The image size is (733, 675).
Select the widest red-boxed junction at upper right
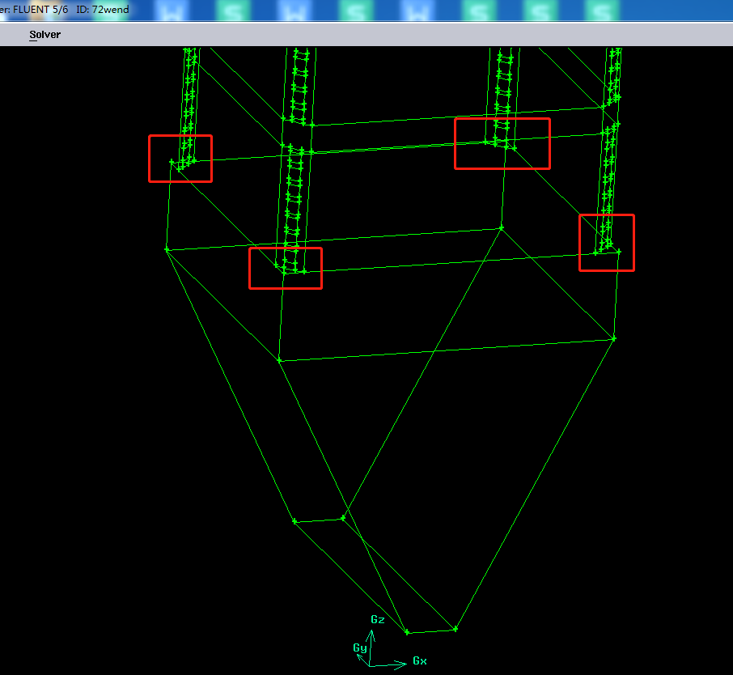tap(502, 143)
